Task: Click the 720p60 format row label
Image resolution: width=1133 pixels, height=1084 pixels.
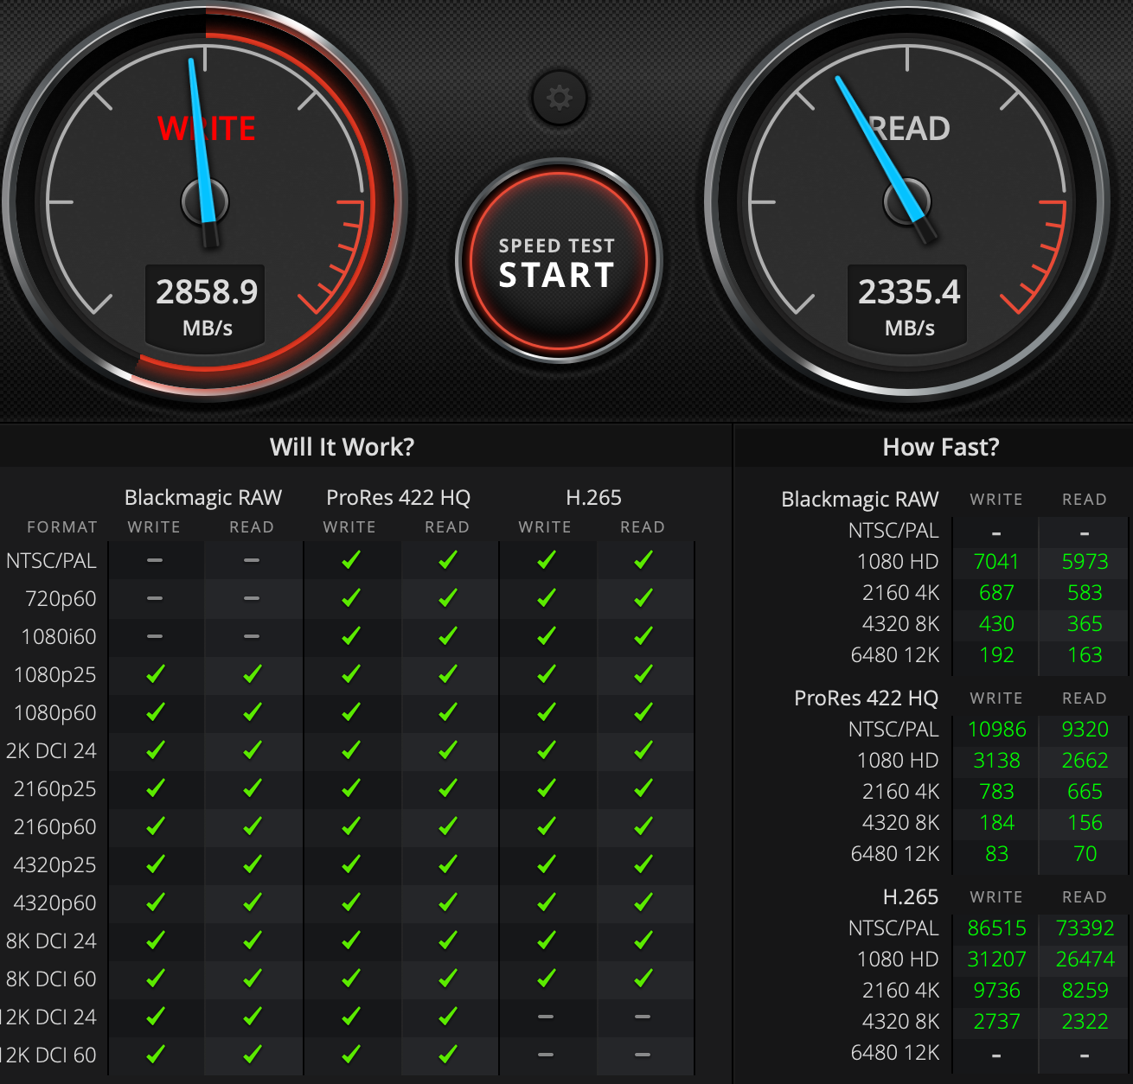Action: coord(61,599)
